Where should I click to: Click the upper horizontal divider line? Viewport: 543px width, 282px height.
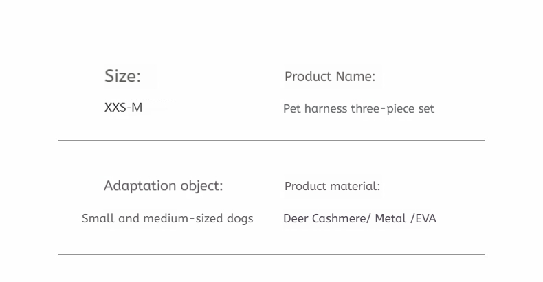point(271,141)
